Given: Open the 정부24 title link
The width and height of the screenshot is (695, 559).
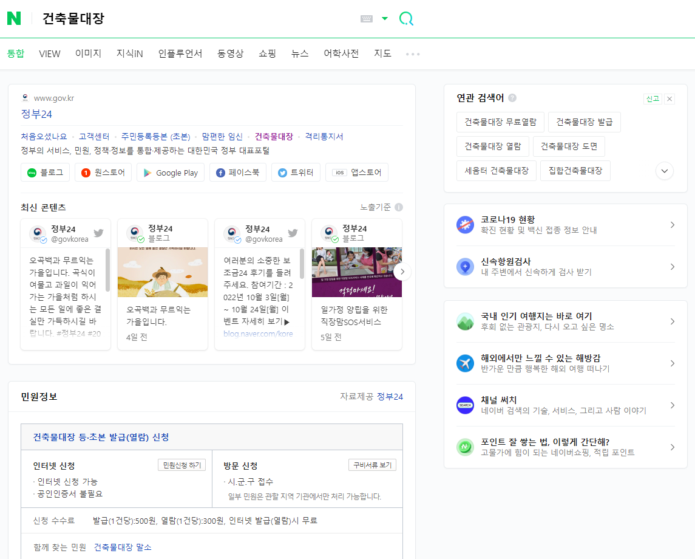Looking at the screenshot, I should pos(36,114).
